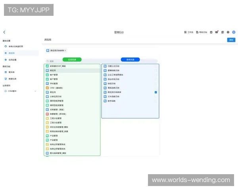Uncheck the 跨应用示例表单 checkbox
The image size is (238, 190).
[156, 92]
